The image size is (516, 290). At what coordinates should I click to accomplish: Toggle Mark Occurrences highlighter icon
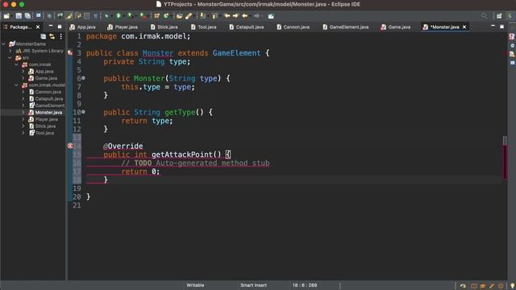69,16
